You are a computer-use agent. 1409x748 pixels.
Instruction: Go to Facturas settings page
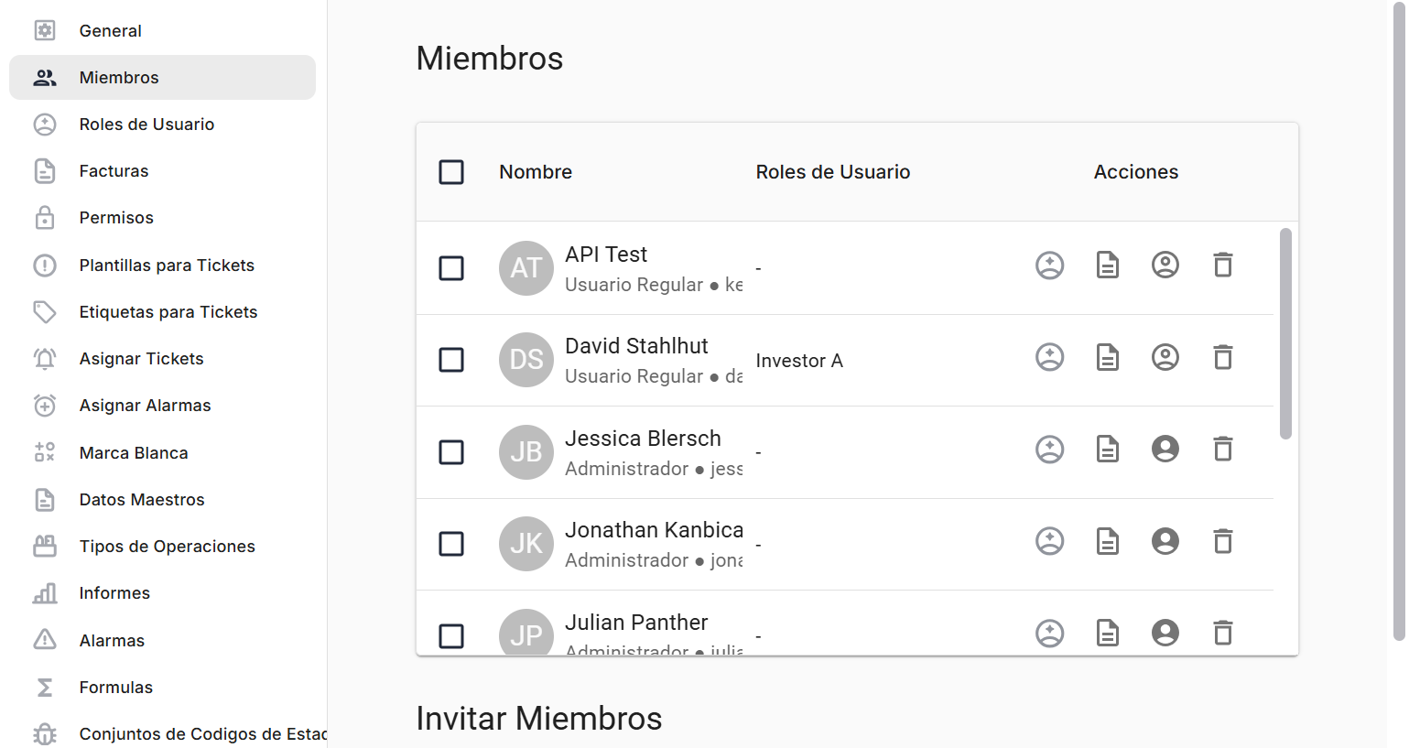[x=114, y=171]
